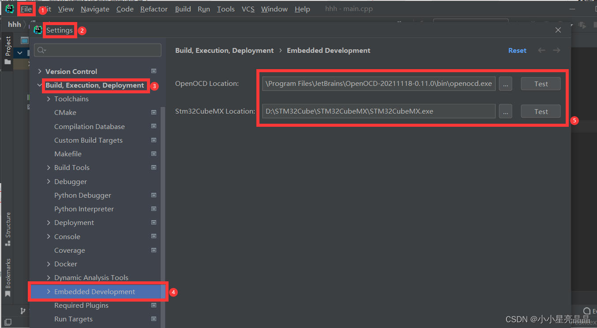Image resolution: width=597 pixels, height=328 pixels.
Task: Click the Reset link
Action: (517, 50)
